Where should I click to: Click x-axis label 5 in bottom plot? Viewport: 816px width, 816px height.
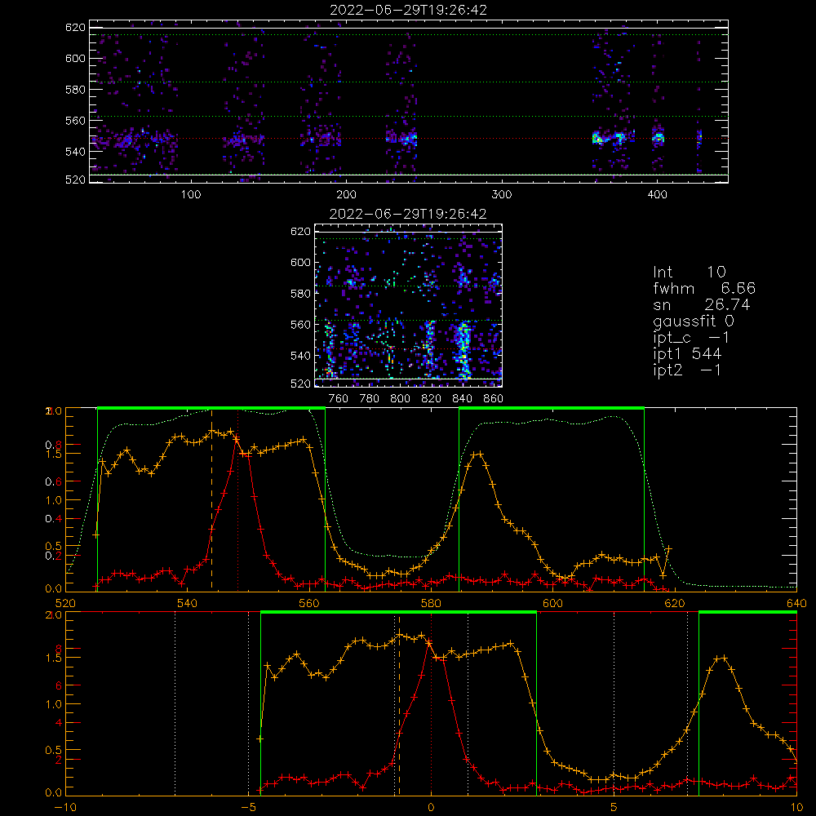(614, 808)
